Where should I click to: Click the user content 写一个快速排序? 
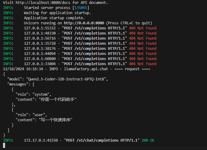click(x=55, y=120)
